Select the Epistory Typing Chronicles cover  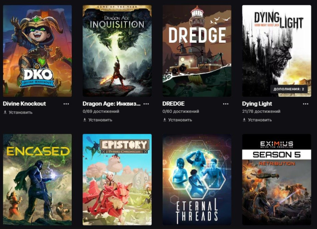[117, 179]
